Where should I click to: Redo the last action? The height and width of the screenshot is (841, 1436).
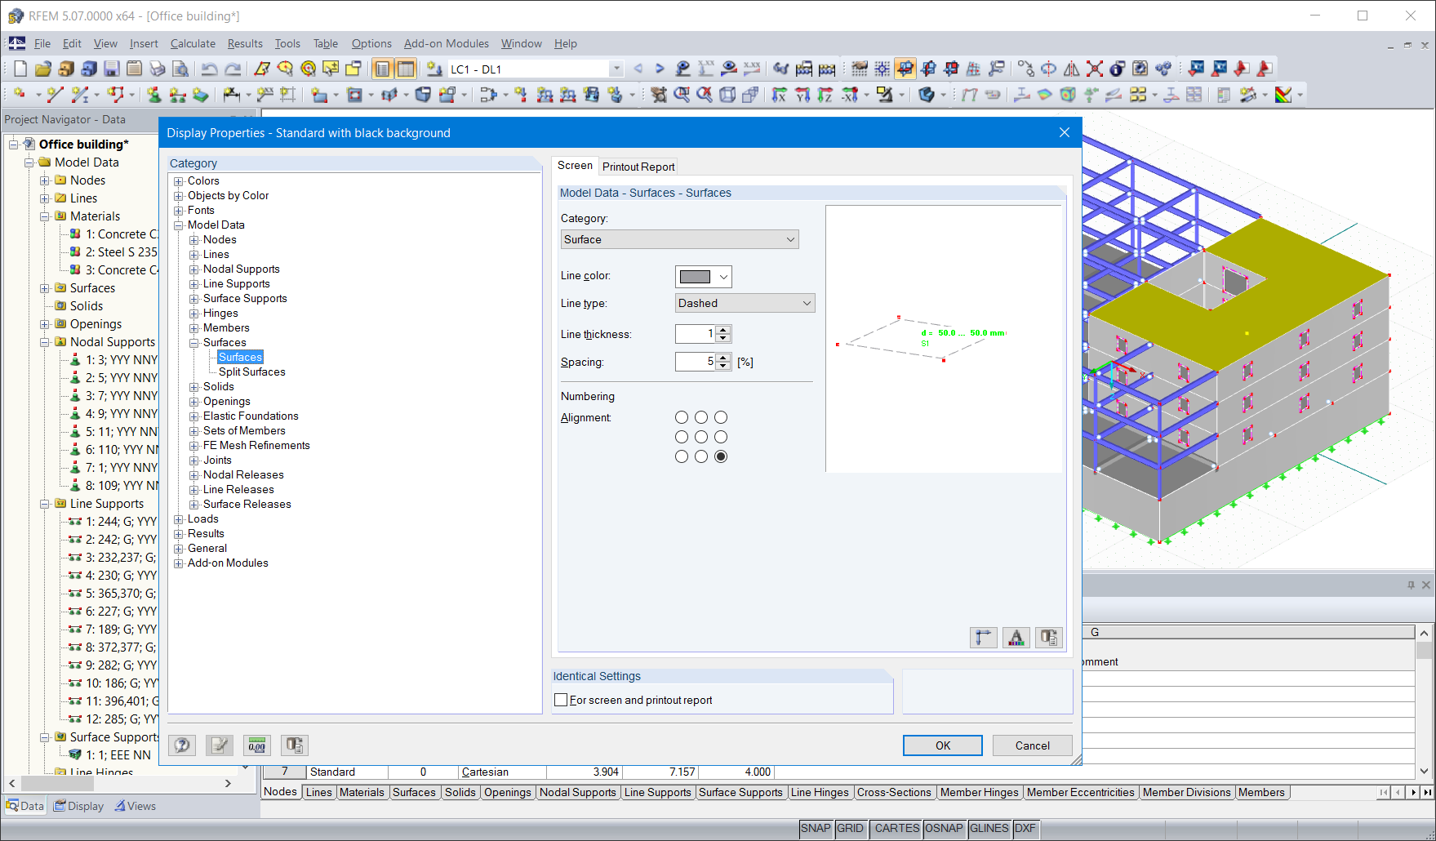[233, 69]
